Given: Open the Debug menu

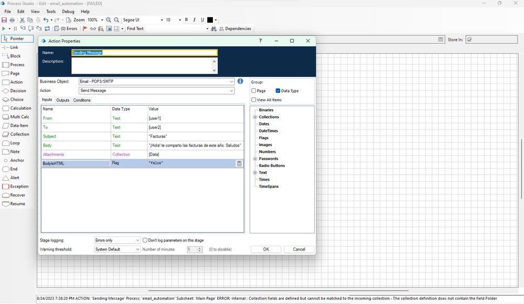Looking at the screenshot, I should point(68,11).
